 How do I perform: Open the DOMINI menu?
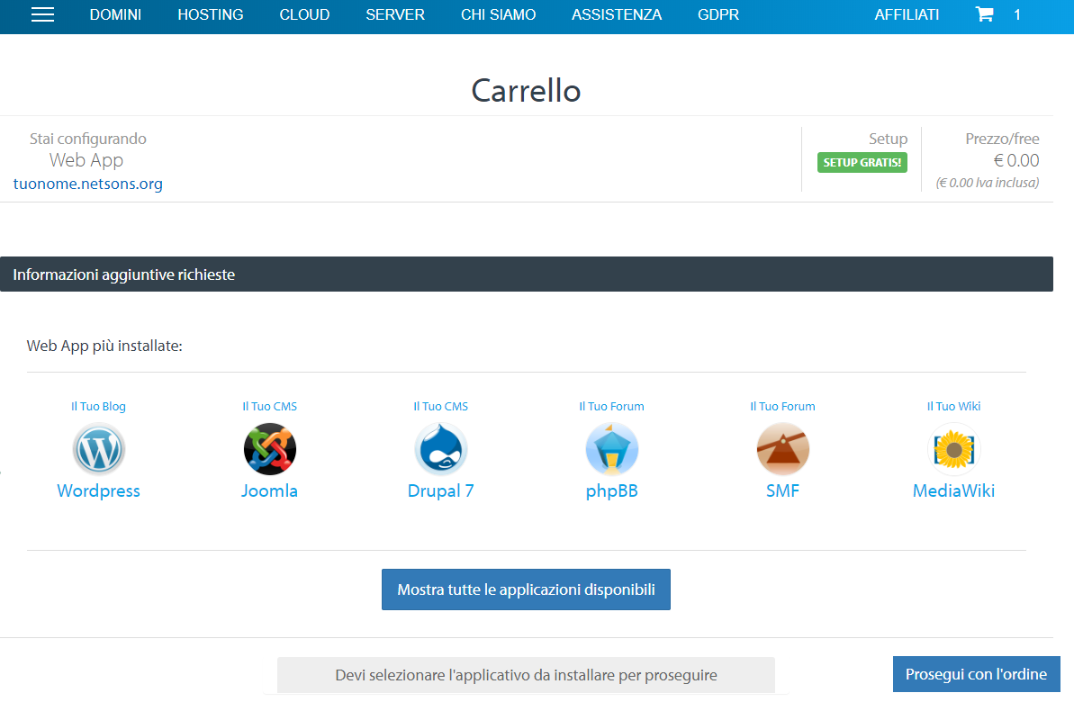[115, 15]
